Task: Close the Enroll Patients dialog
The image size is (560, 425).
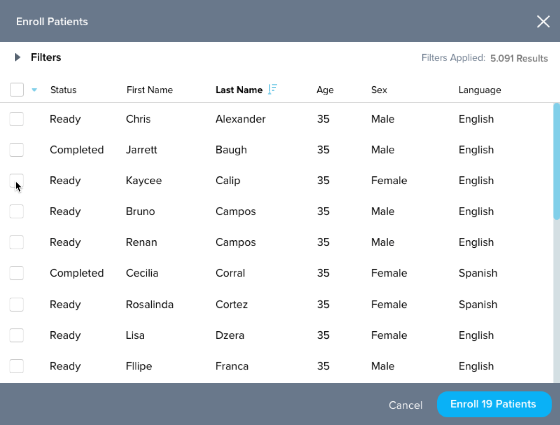Action: click(x=543, y=21)
